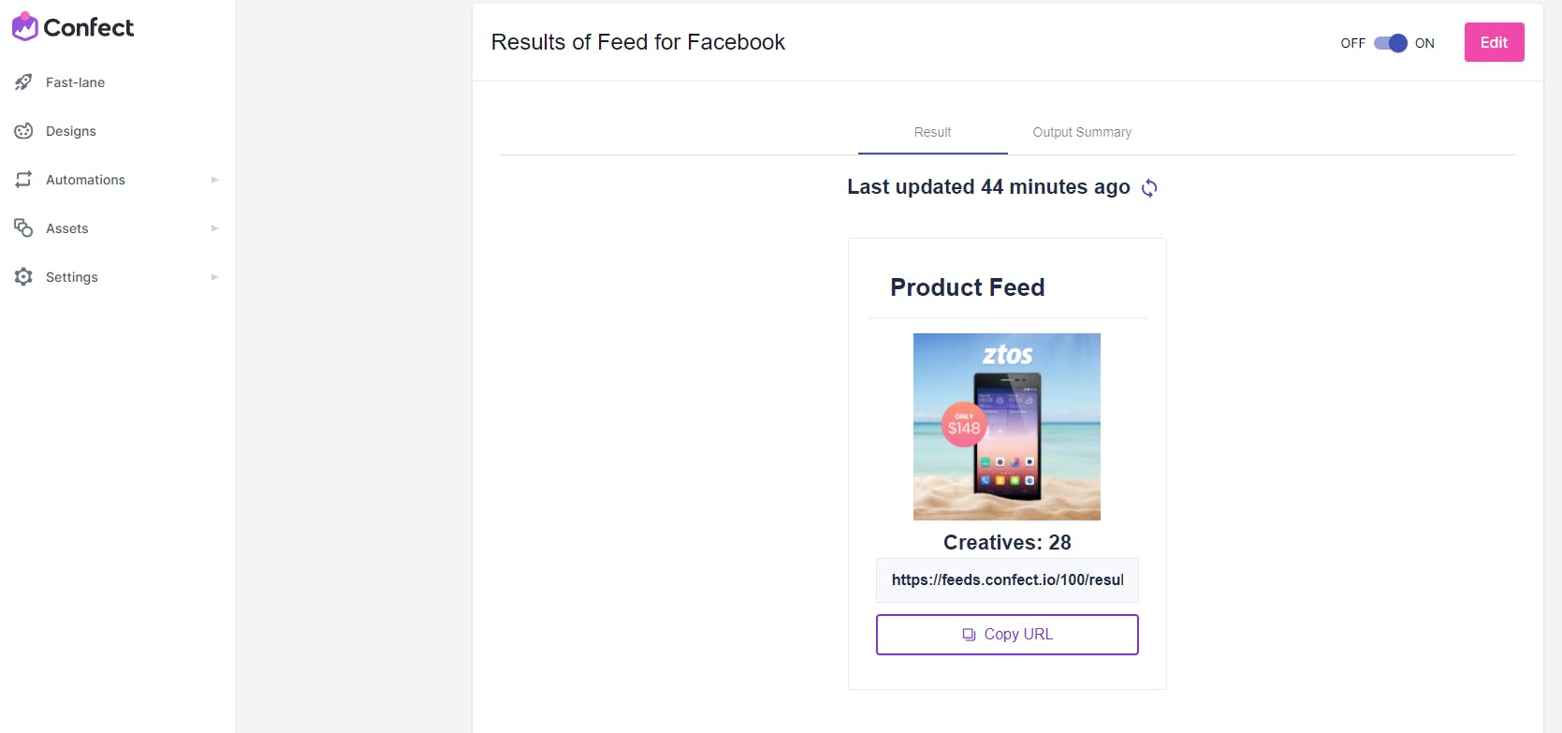Click the Settings gear icon
This screenshot has width=1562, height=733.
point(23,277)
